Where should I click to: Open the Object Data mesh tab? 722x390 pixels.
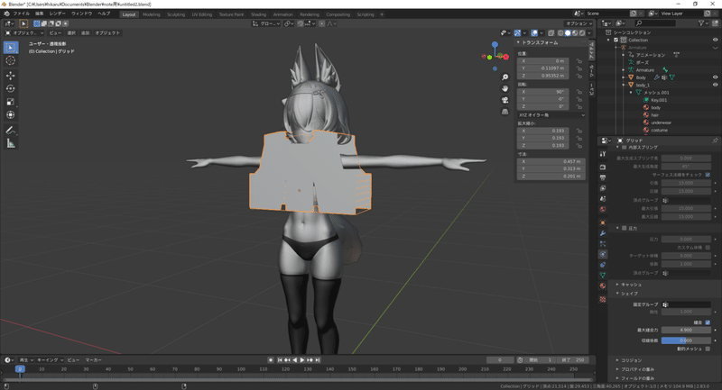pos(603,276)
